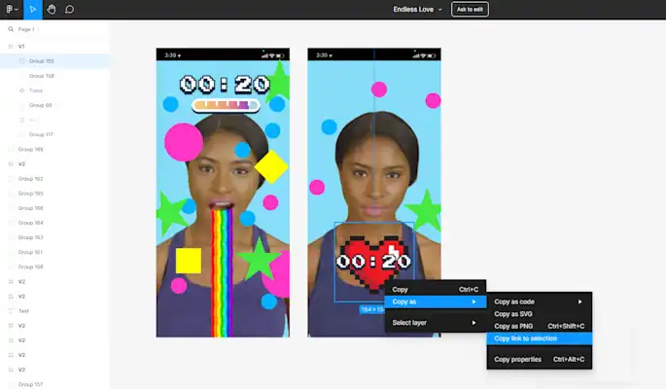The height and width of the screenshot is (389, 666).
Task: Click the component icon of Tools layer
Action: click(x=22, y=90)
